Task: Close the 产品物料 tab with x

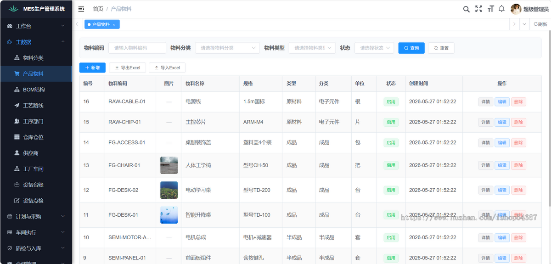Action: 114,24
